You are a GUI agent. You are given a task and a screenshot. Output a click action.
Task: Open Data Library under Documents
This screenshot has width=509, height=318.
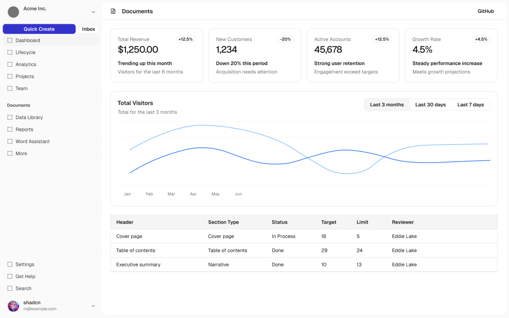[x=51, y=117]
